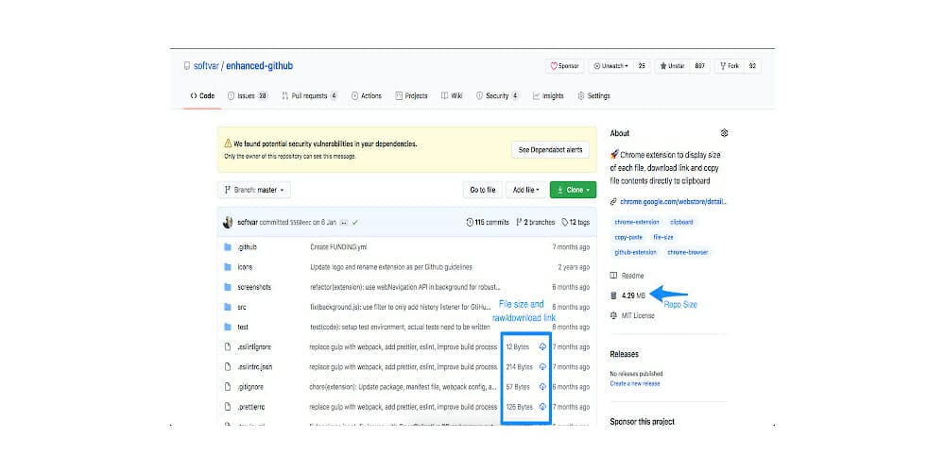The height and width of the screenshot is (472, 945).
Task: Open the Create FUNDING.yml commit message
Action: (x=336, y=246)
